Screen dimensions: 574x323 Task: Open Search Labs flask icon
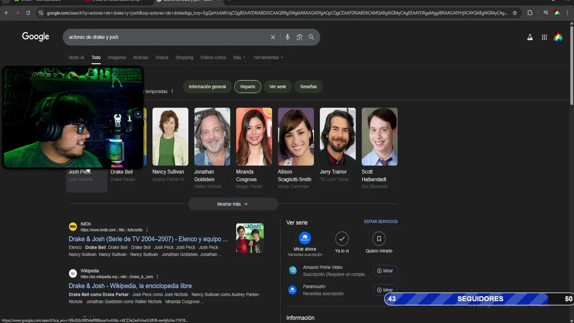tap(530, 37)
